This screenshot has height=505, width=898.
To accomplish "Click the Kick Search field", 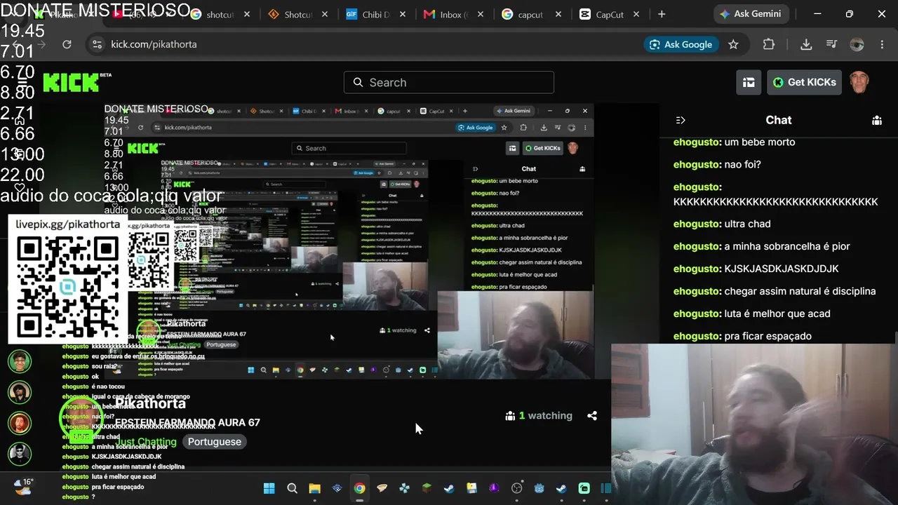I will tap(449, 82).
